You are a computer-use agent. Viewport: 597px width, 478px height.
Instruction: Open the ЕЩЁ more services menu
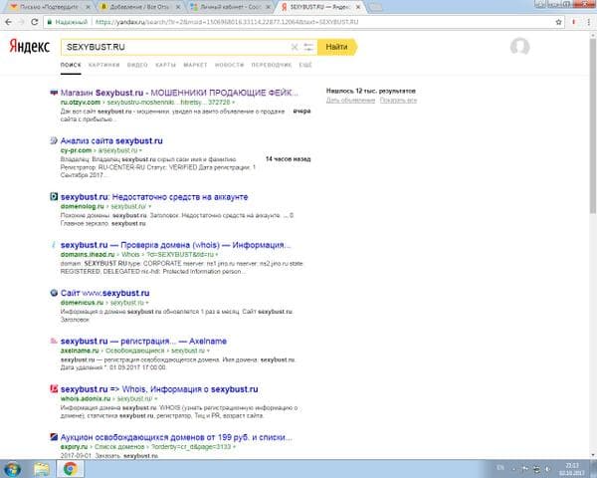305,65
